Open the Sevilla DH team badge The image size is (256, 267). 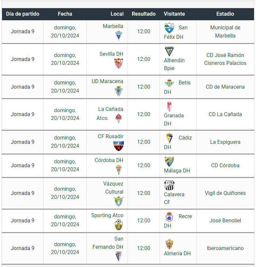click(119, 63)
